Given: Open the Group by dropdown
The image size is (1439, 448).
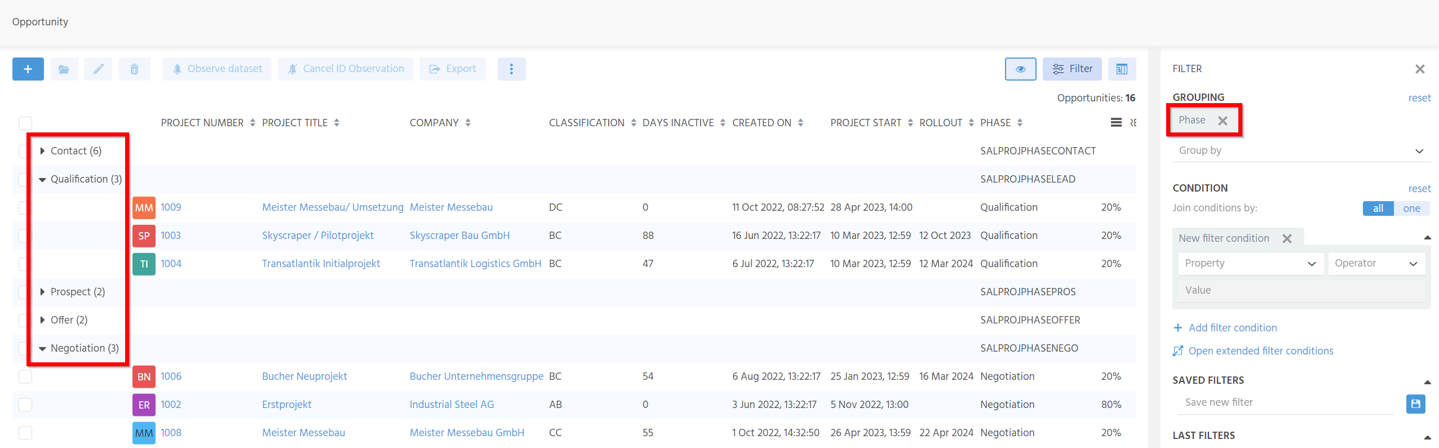Looking at the screenshot, I should tap(1301, 150).
